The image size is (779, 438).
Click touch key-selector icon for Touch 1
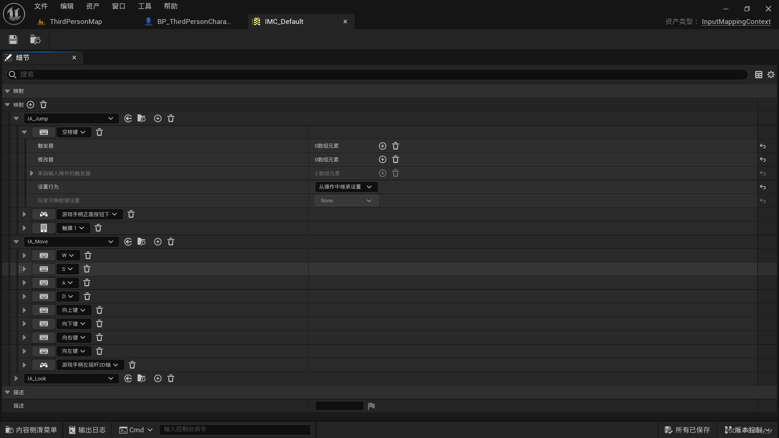point(44,228)
